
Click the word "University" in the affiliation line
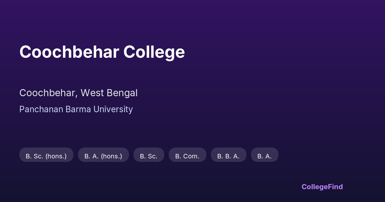(113, 109)
